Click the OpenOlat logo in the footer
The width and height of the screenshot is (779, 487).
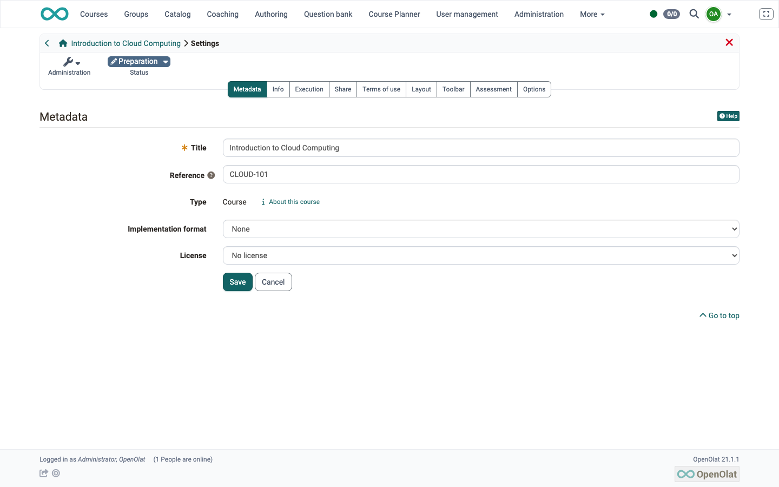click(x=707, y=474)
